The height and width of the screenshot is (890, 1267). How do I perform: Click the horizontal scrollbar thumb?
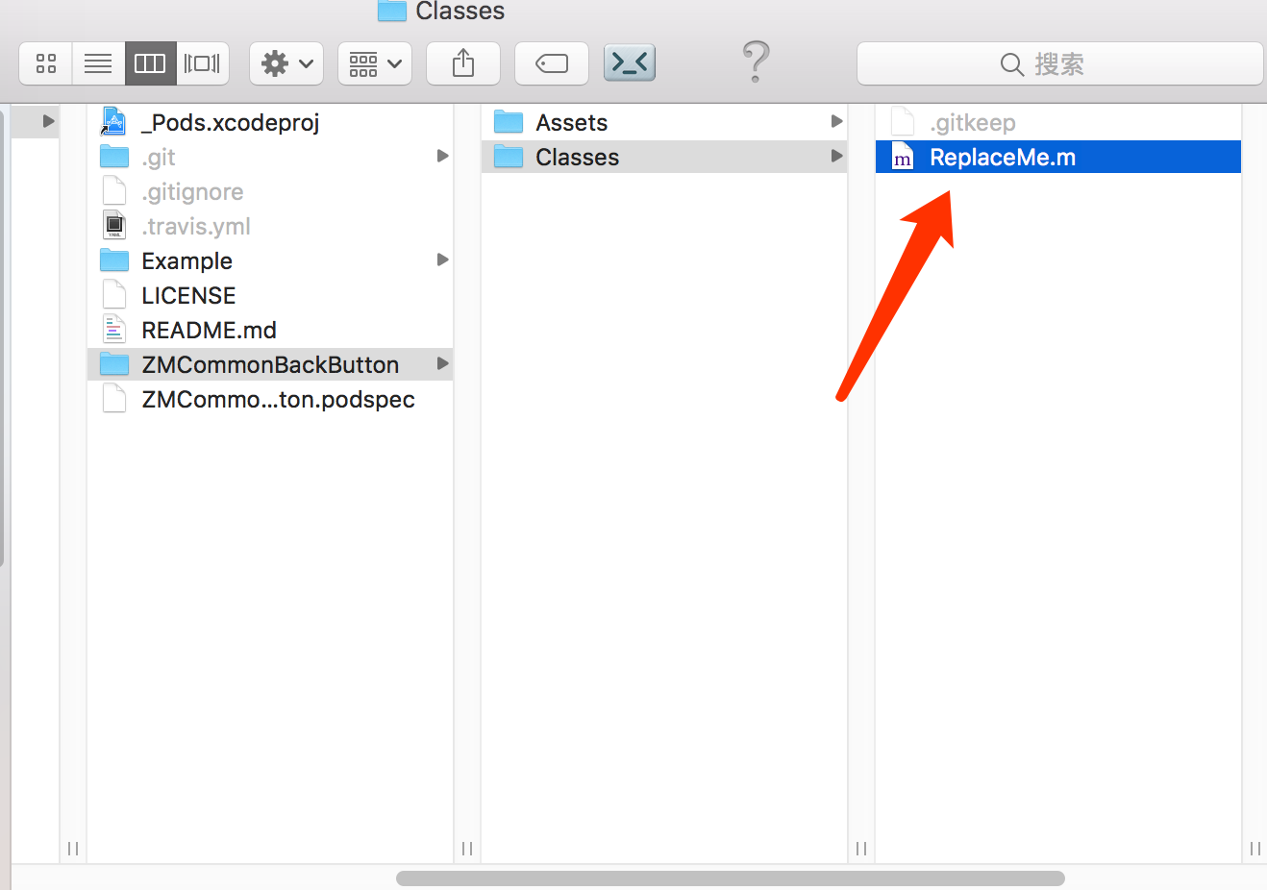tap(731, 878)
